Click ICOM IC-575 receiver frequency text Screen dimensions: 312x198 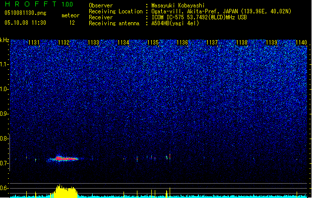199,17
